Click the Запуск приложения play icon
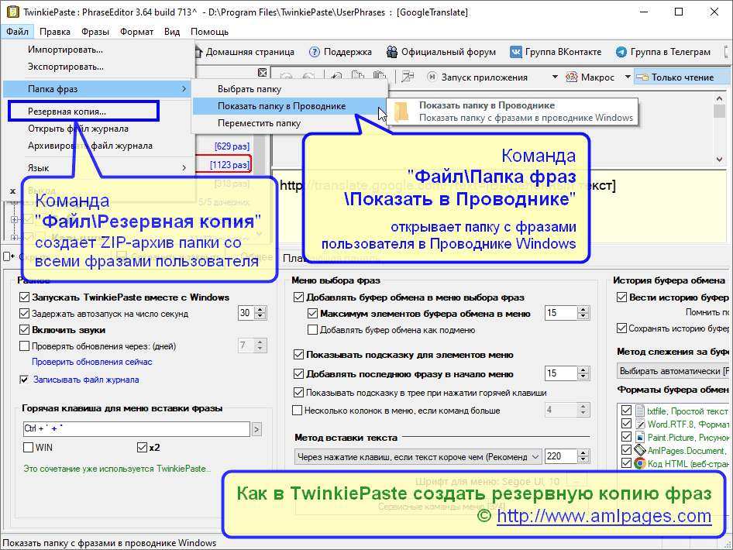 (432, 77)
